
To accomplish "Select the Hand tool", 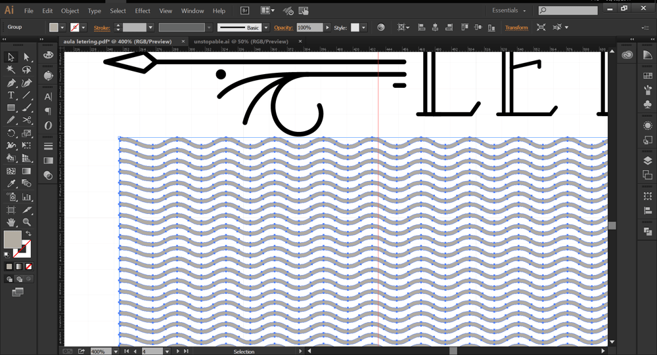I will tap(11, 222).
